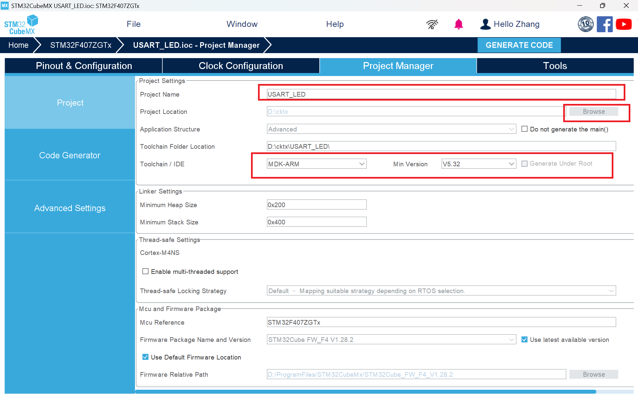Click the Minimum Stack Size field
This screenshot has width=638, height=398.
(x=317, y=222)
